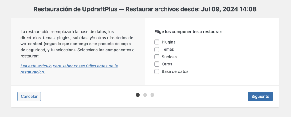Click the middle step indicator dot

coord(145,95)
